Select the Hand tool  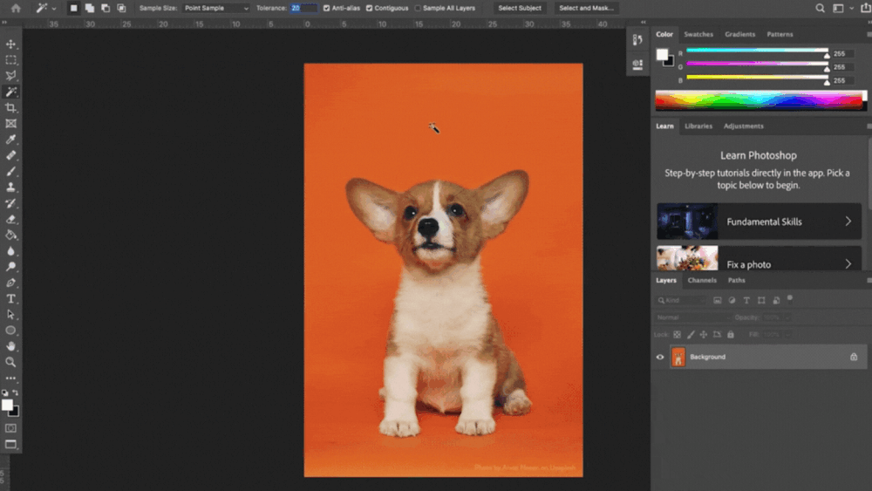click(10, 346)
